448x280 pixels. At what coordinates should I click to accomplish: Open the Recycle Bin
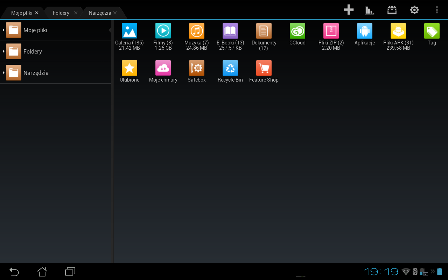(230, 68)
